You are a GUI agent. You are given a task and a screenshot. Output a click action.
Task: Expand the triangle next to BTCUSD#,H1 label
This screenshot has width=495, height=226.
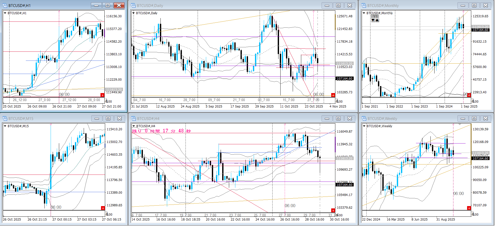(5, 13)
